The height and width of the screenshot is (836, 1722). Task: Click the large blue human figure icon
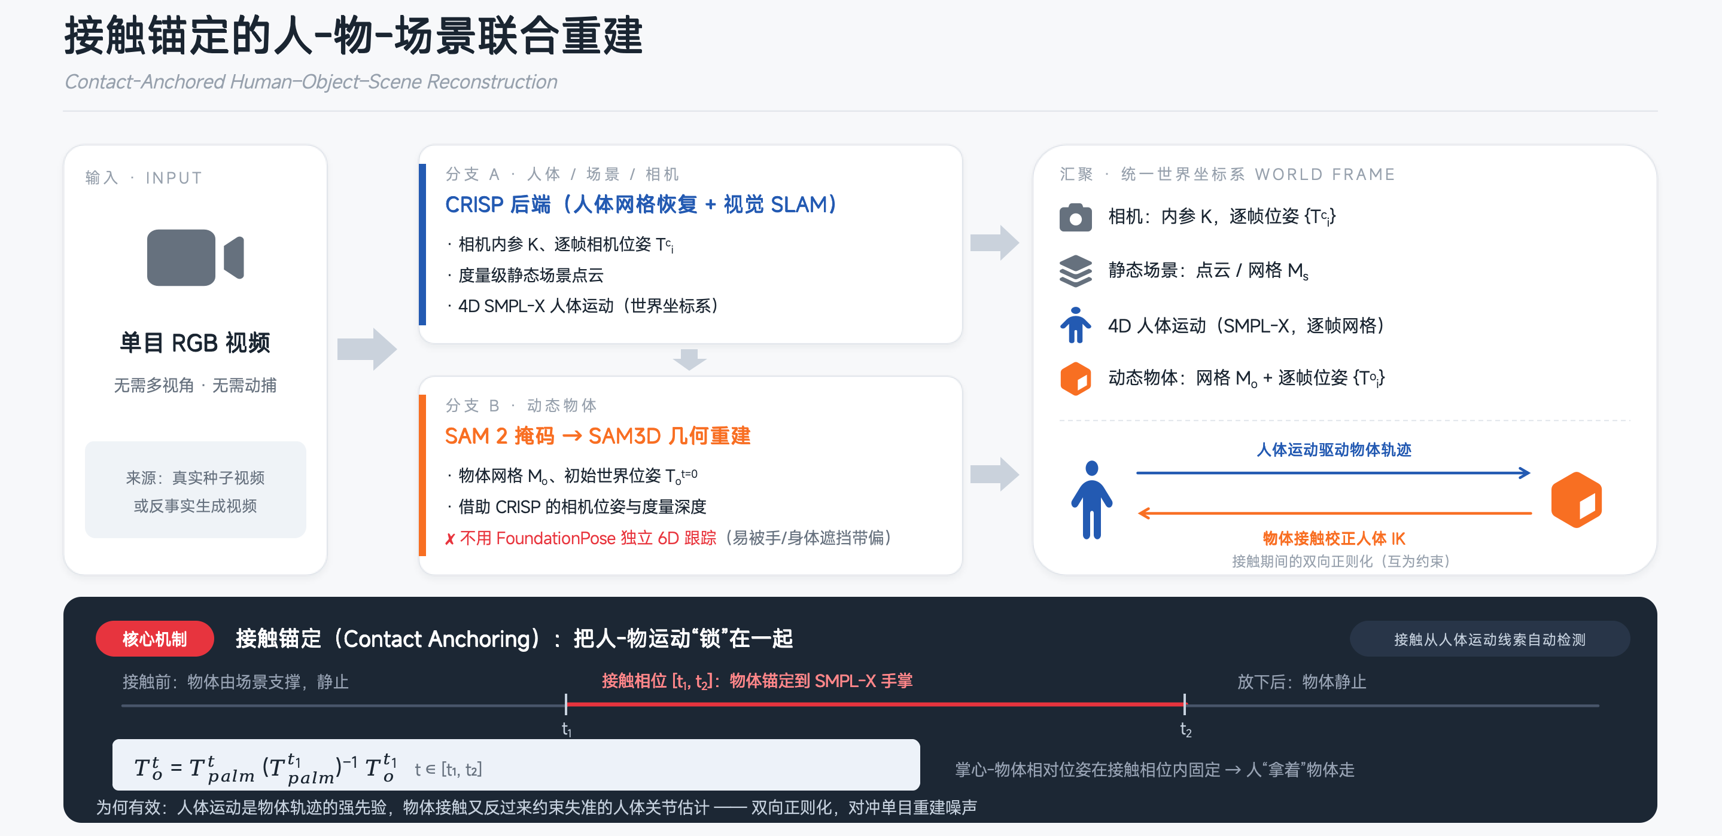tap(1091, 499)
